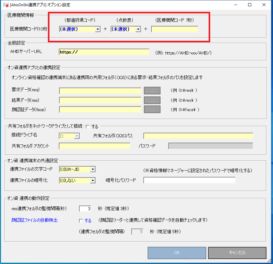273x264 pixels.
Task: Open the 都道府県コード dropdown
Action: click(80, 29)
